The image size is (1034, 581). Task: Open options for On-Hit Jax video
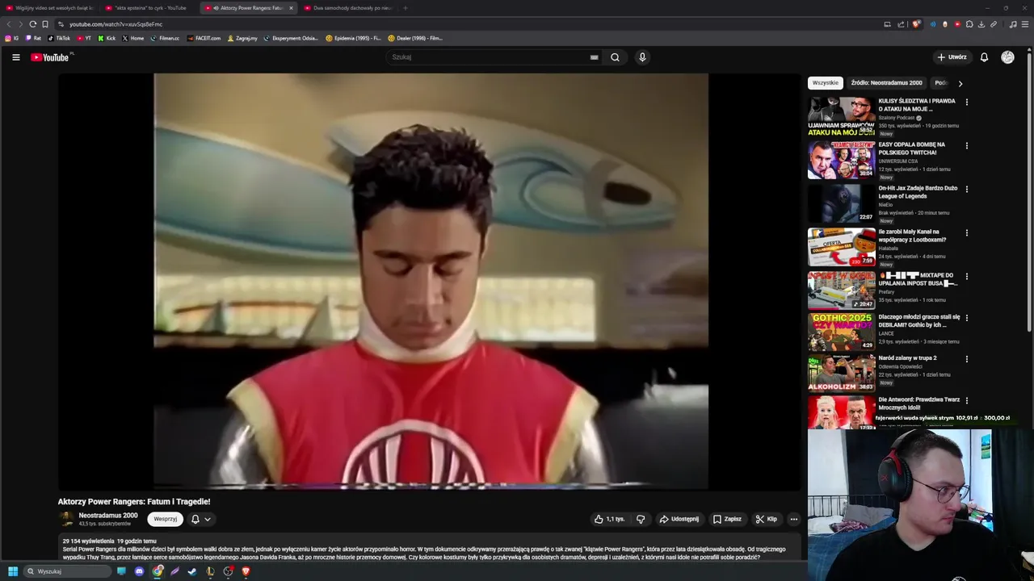pos(966,189)
